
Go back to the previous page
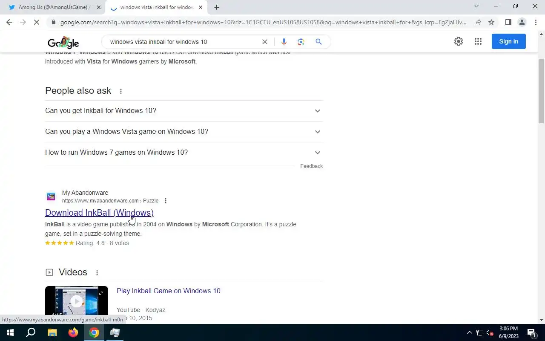click(9, 22)
